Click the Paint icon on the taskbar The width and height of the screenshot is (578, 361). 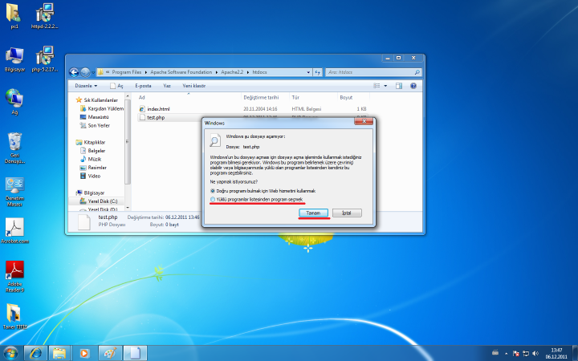pyautogui.click(x=110, y=352)
